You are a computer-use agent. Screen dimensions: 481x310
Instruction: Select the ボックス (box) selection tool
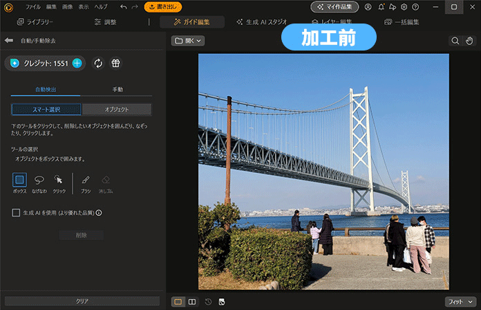click(19, 179)
